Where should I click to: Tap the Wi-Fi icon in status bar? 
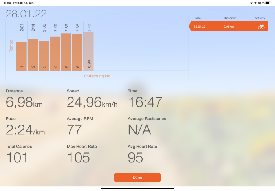coord(255,3)
